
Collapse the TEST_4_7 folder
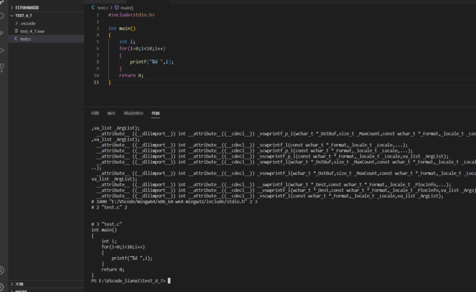click(24, 15)
